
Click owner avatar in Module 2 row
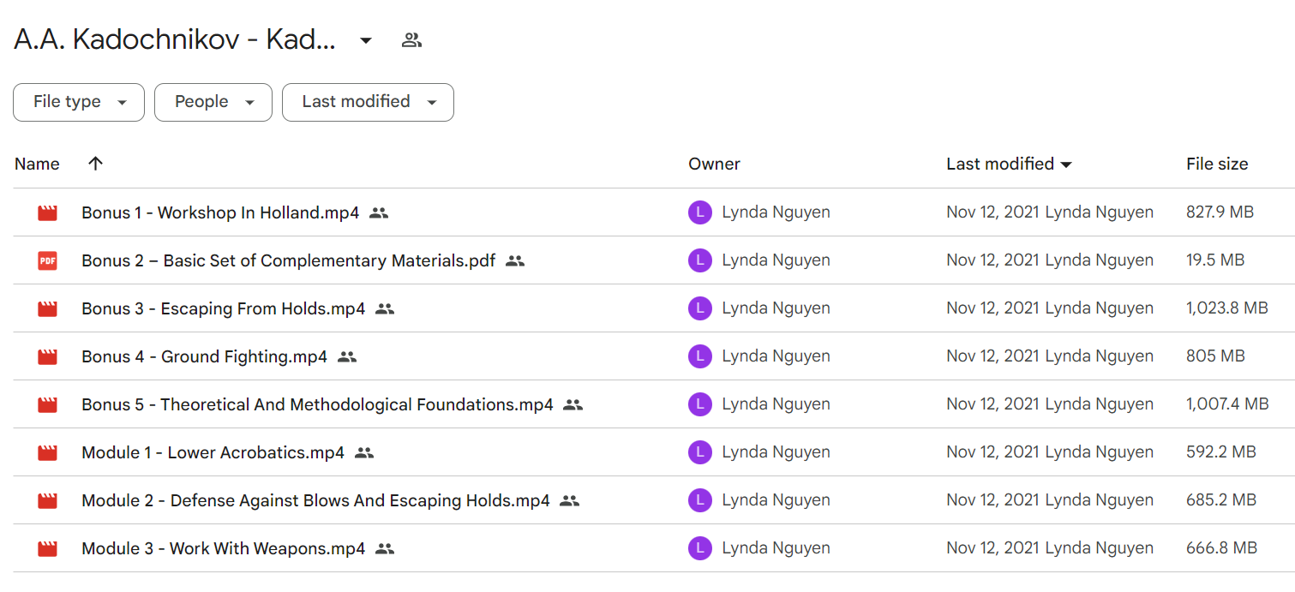click(700, 500)
